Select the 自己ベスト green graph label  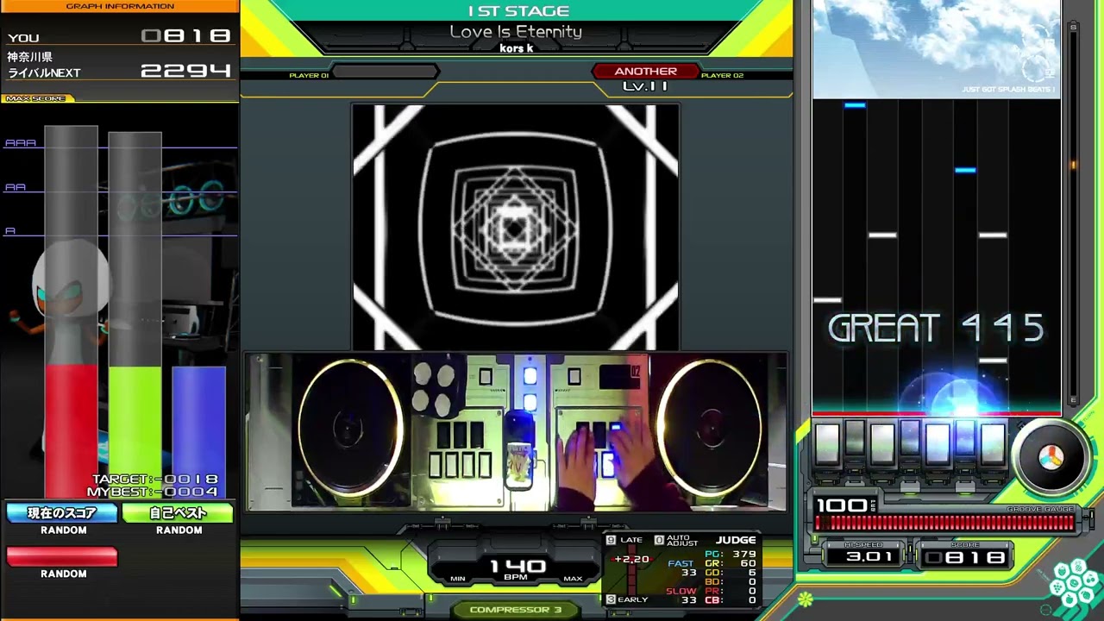tap(179, 513)
